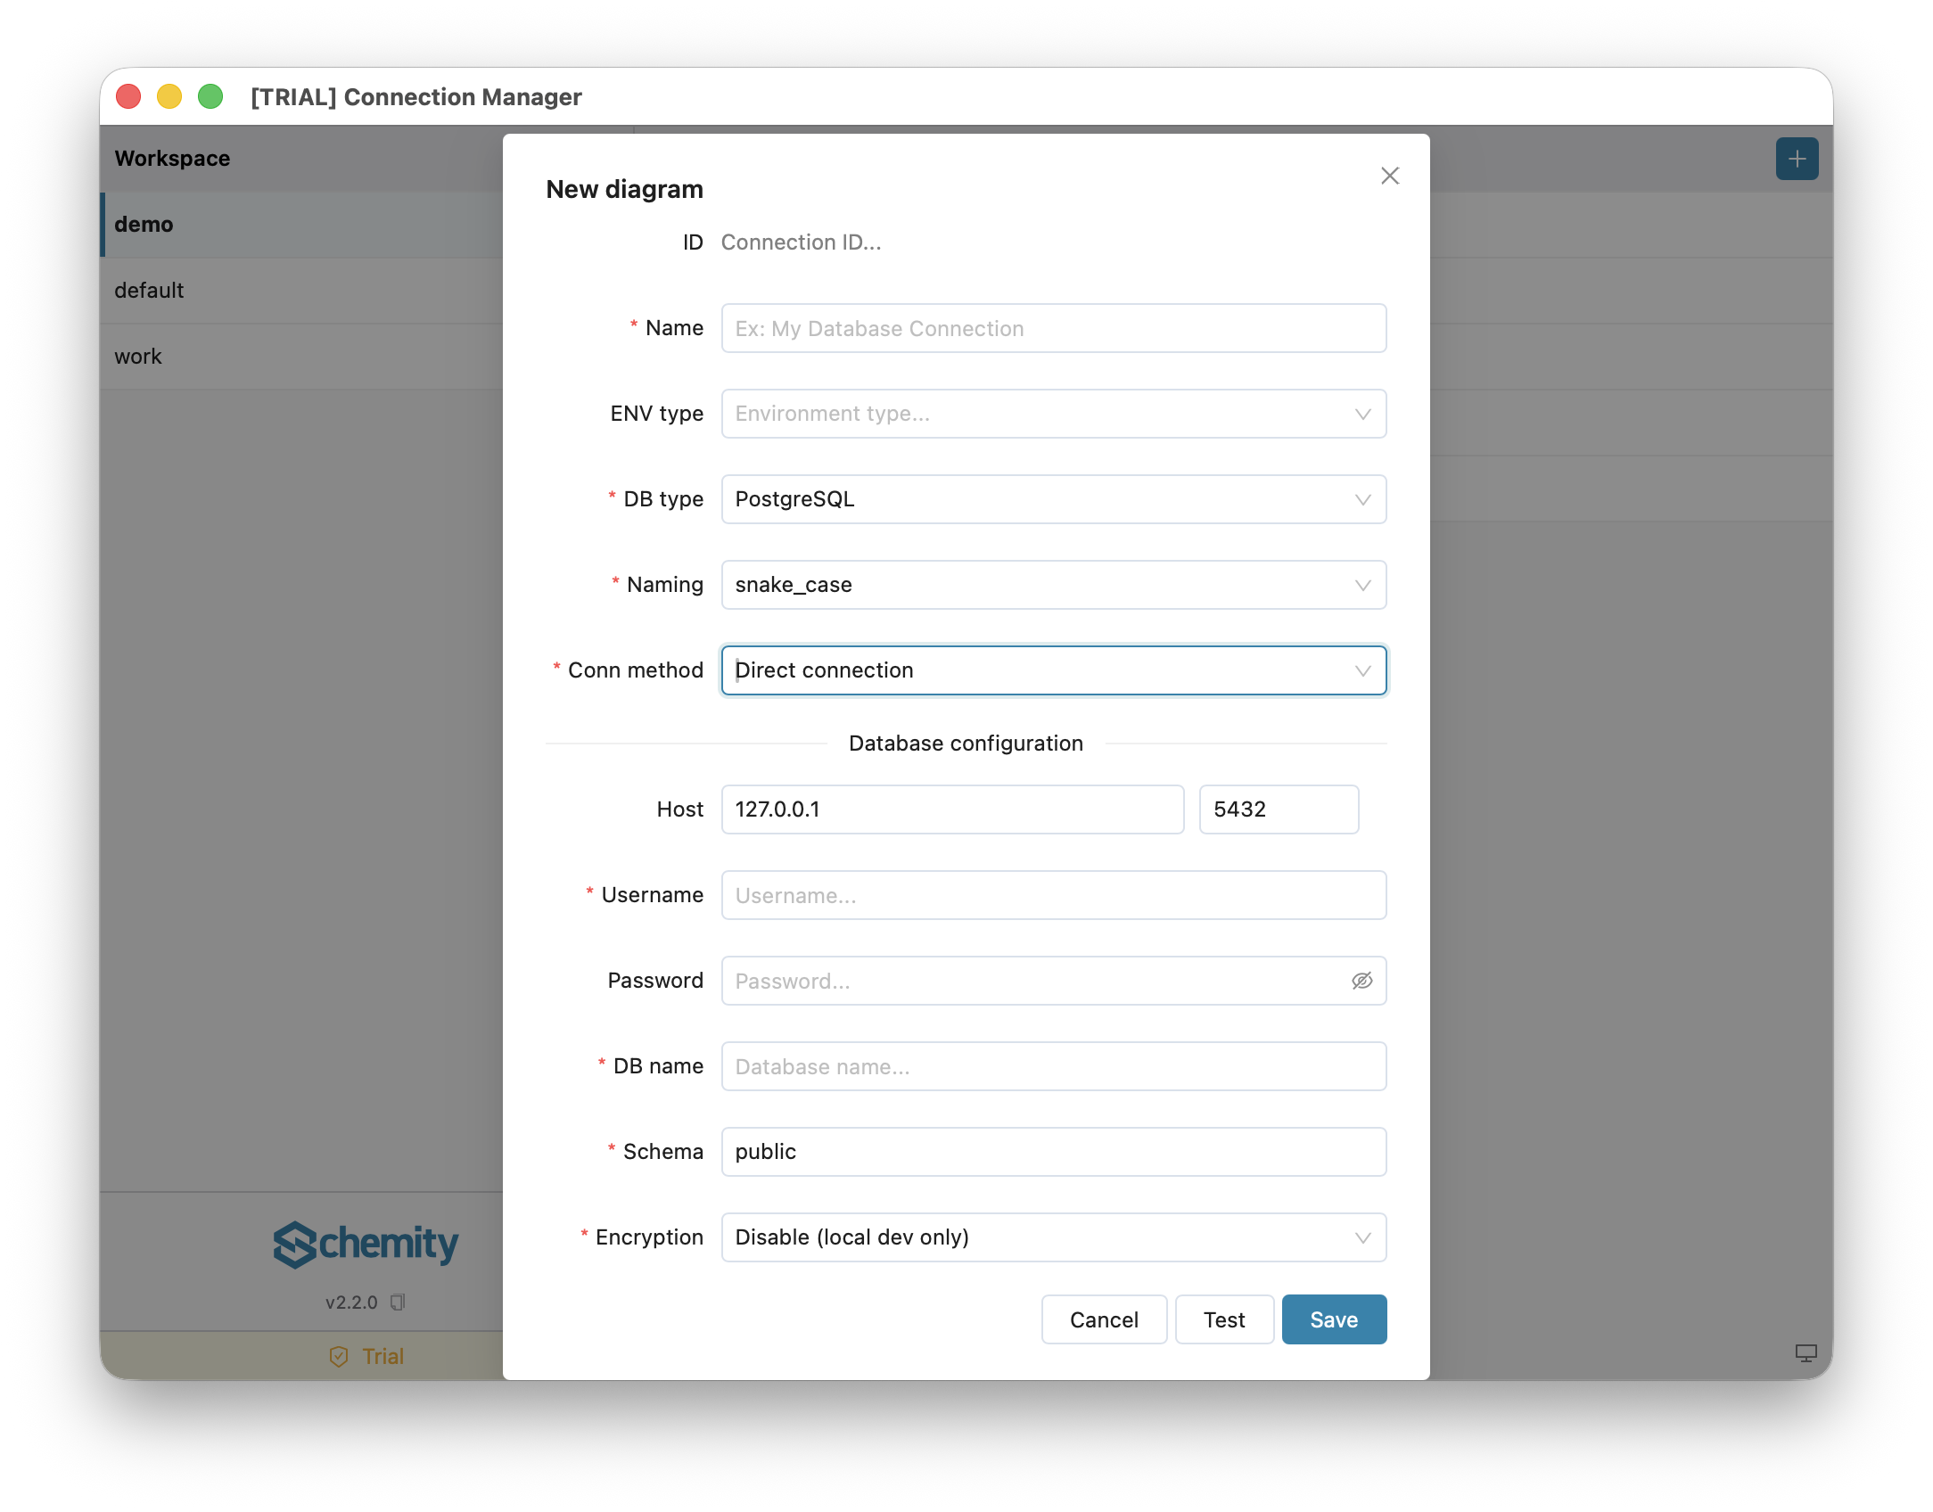
Task: Click the Workspace header
Action: (x=172, y=159)
